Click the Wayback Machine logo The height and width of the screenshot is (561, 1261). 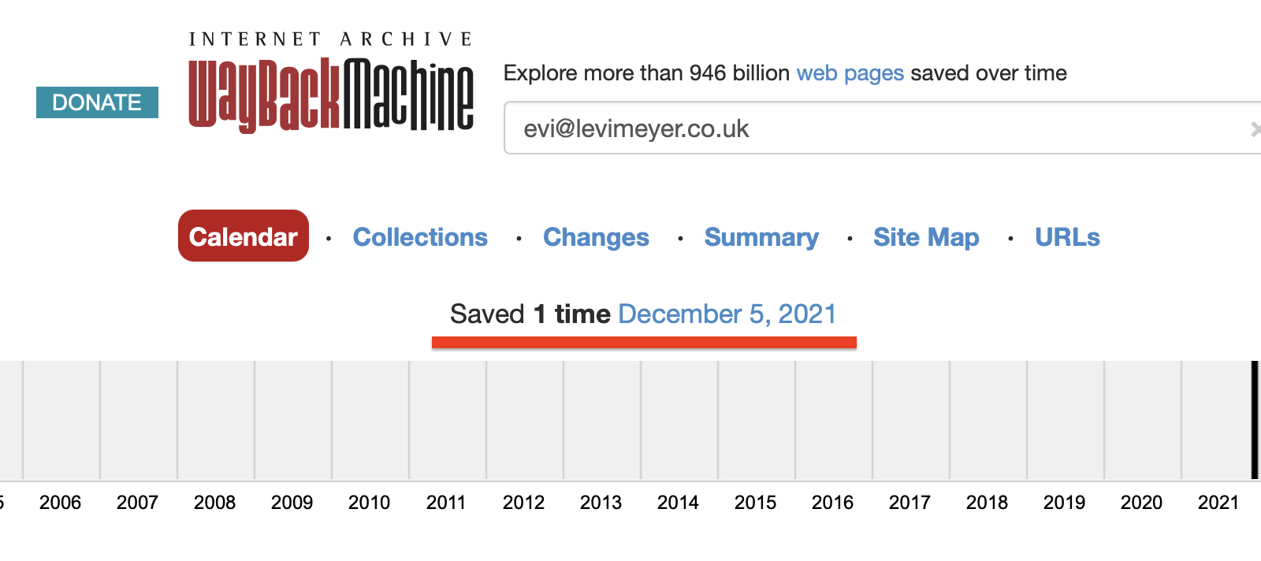click(331, 94)
